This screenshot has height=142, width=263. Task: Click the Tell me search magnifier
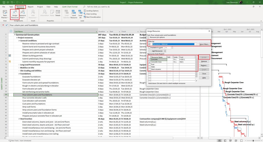pos(84,7)
